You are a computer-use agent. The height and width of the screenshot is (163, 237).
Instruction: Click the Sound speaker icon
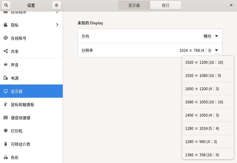coord(6,65)
